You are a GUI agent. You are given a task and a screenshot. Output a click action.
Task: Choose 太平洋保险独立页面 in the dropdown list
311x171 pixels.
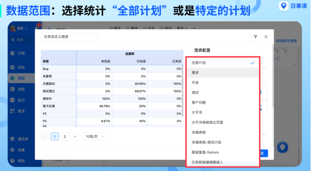(x=223, y=123)
